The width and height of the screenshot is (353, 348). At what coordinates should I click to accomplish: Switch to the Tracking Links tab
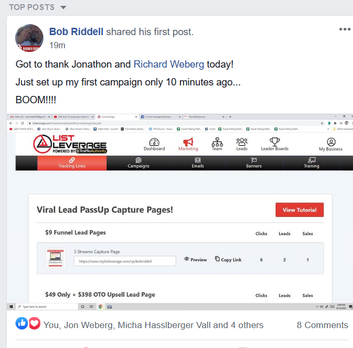click(x=72, y=163)
